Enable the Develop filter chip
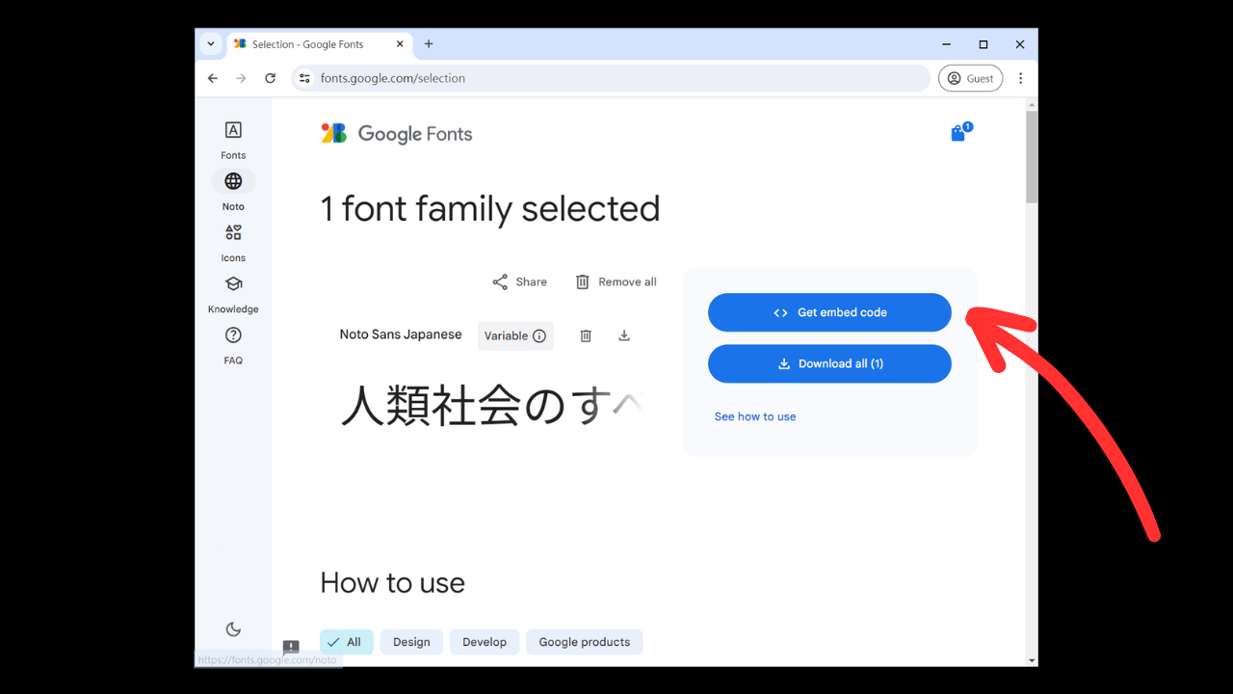 [x=484, y=642]
